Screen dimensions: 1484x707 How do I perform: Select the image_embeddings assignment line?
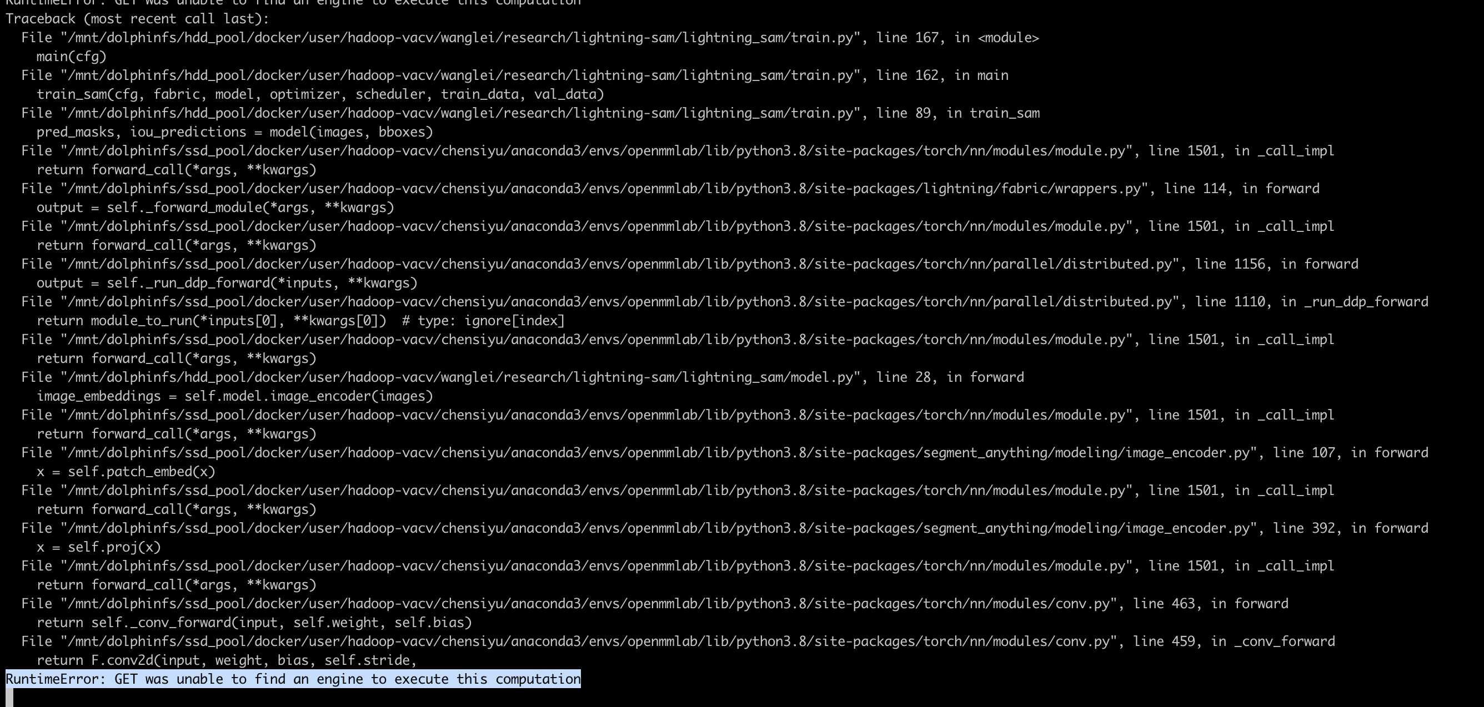[x=233, y=396]
